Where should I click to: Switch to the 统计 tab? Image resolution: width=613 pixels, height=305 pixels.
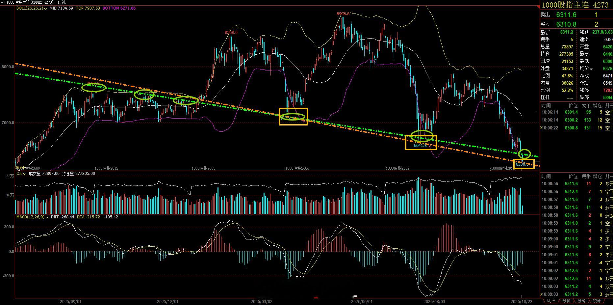coord(597,301)
